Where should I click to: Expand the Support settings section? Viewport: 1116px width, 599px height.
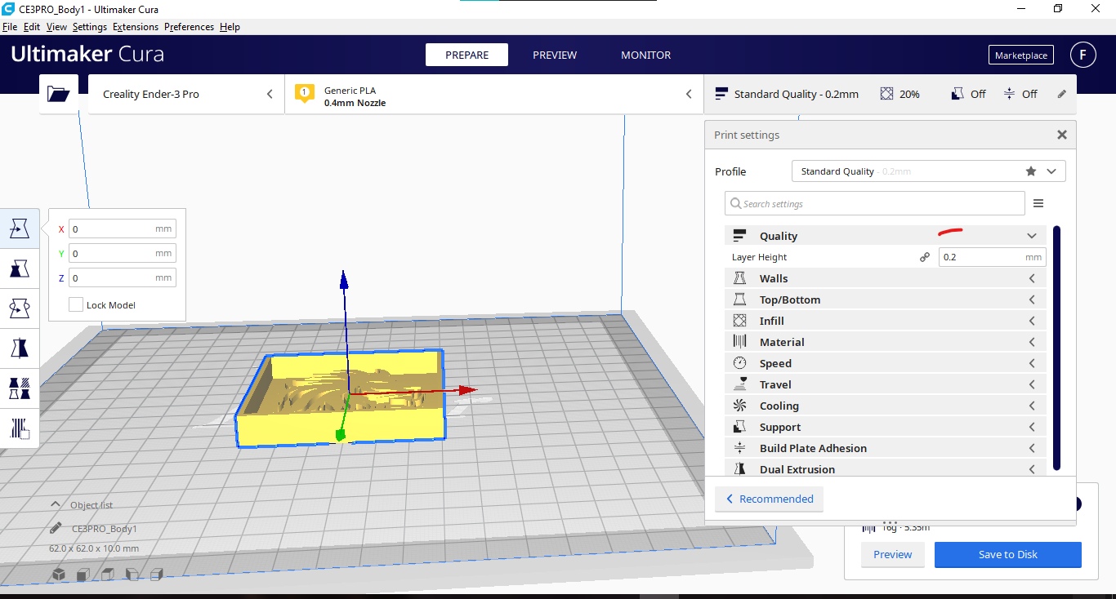pos(885,427)
